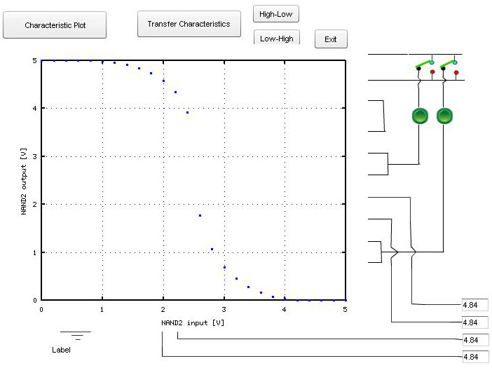Screen dimensions: 492x368
Task: Click the NAND2 output [V] axis label
Action: click(x=23, y=180)
